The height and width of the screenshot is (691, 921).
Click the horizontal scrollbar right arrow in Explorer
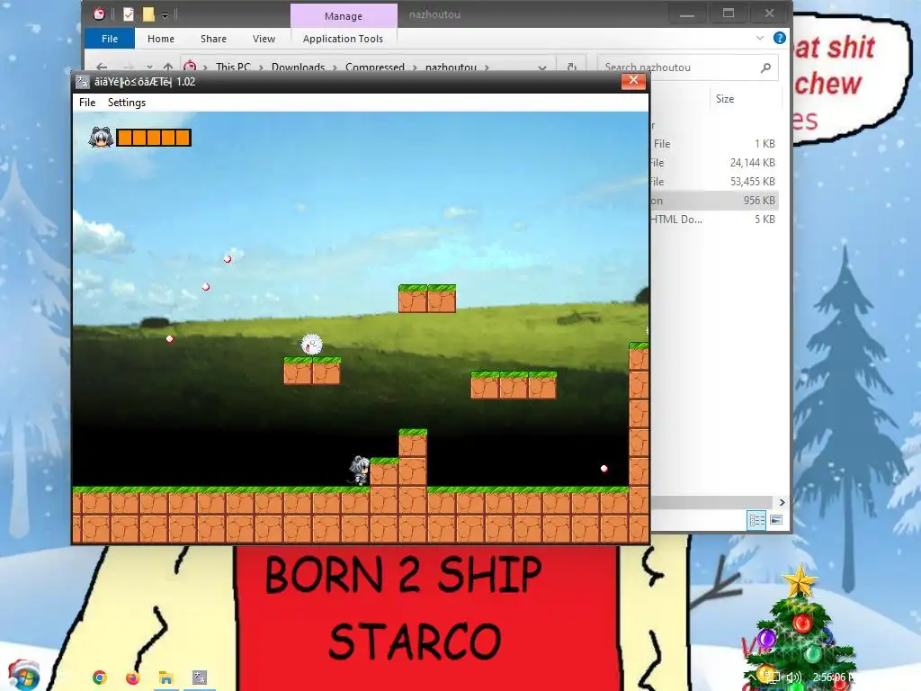[x=782, y=502]
